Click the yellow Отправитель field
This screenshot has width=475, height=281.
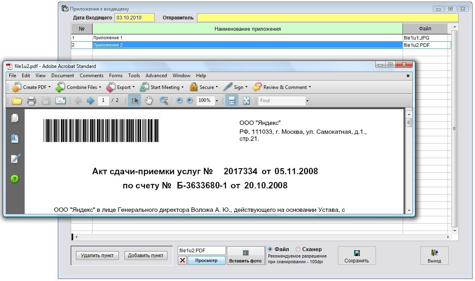[327, 17]
